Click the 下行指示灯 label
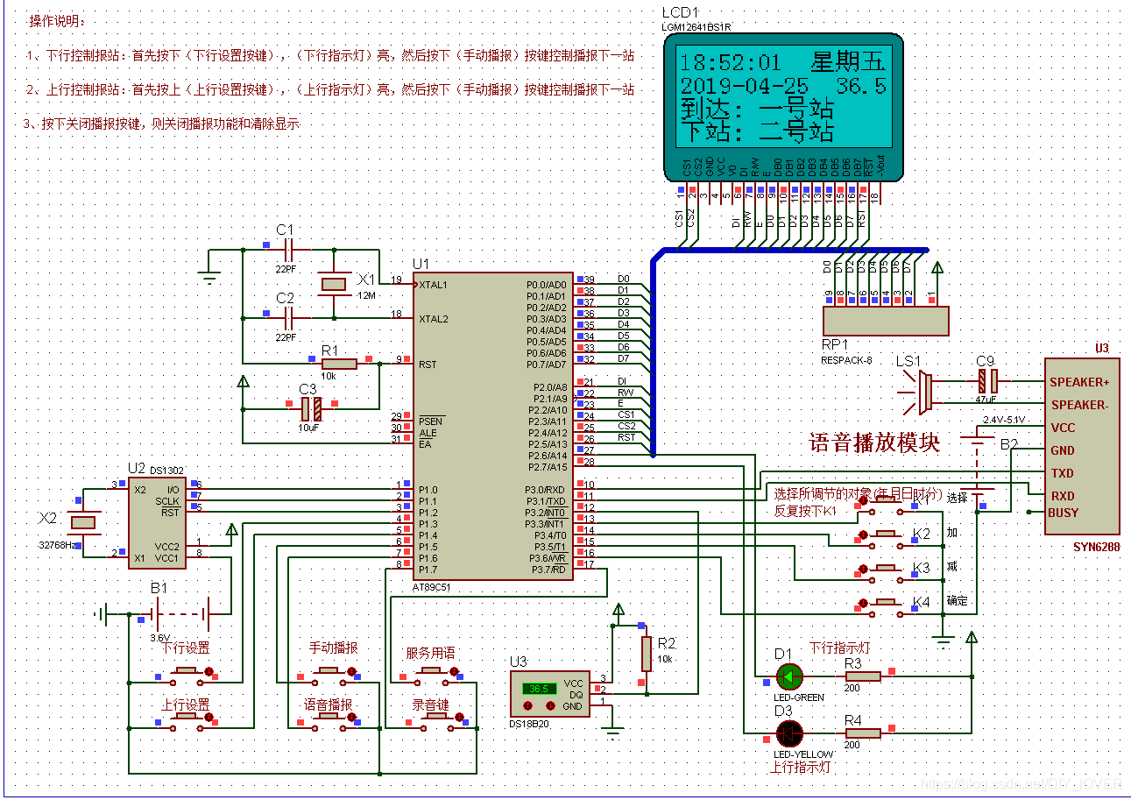The height and width of the screenshot is (800, 1131). 838,648
